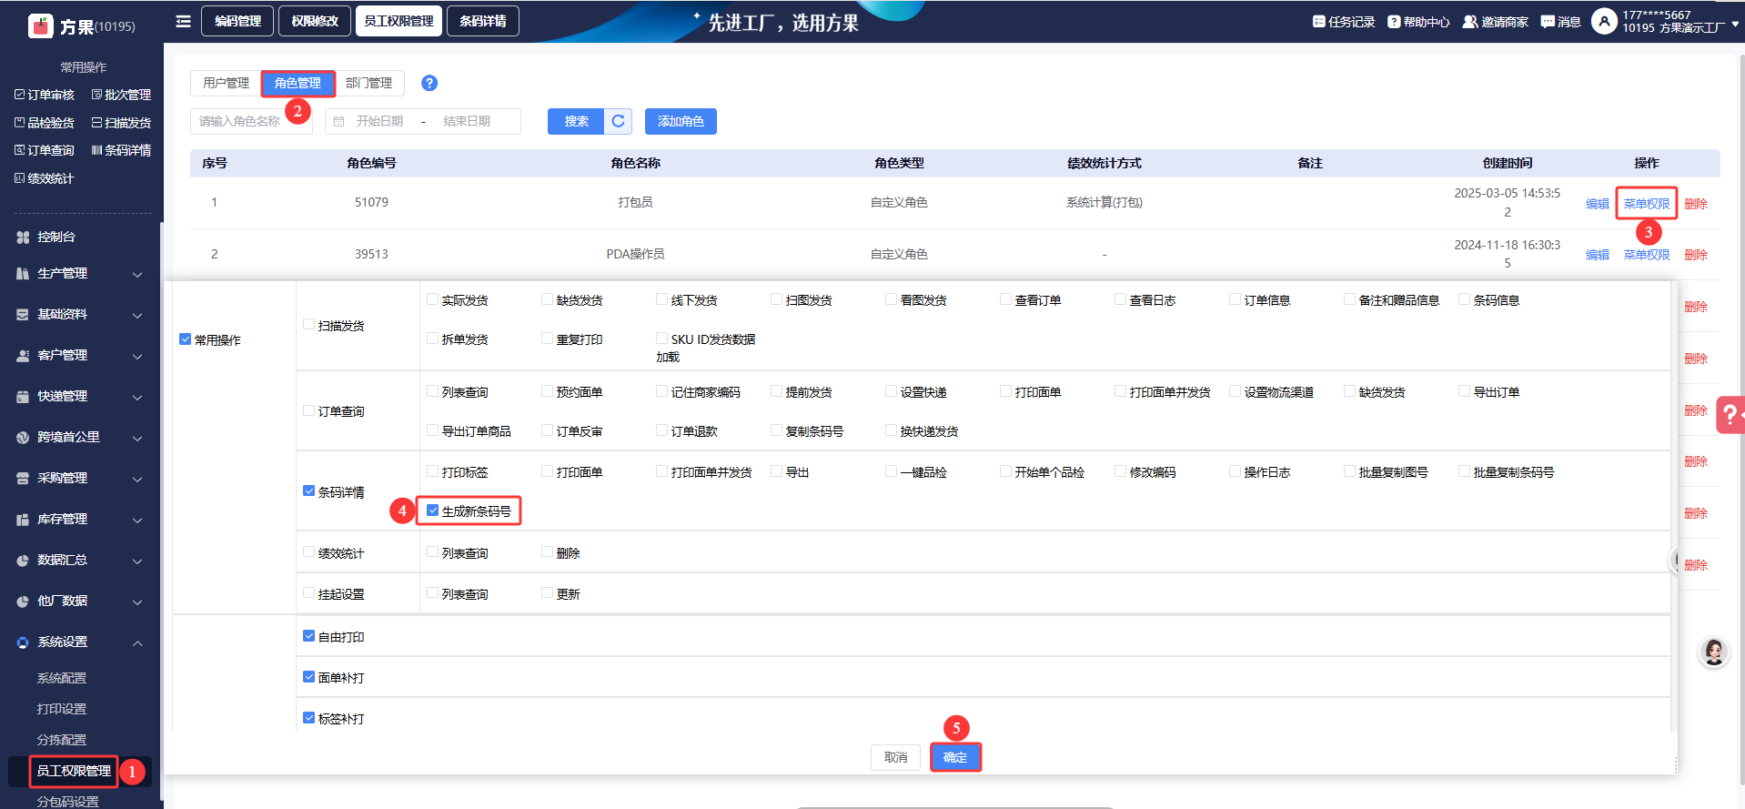This screenshot has height=809, width=1745.
Task: Uncheck the 生成新条码号 checkbox
Action: [x=433, y=511]
